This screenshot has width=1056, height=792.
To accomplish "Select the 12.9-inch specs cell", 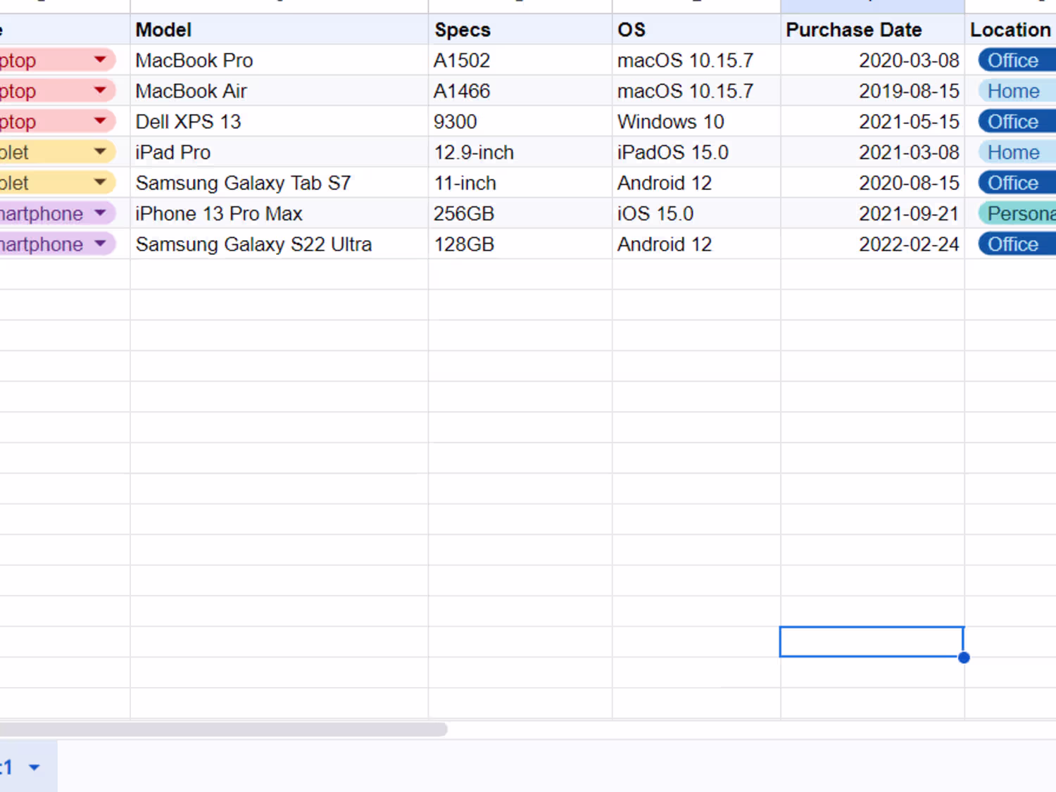I will coord(520,152).
